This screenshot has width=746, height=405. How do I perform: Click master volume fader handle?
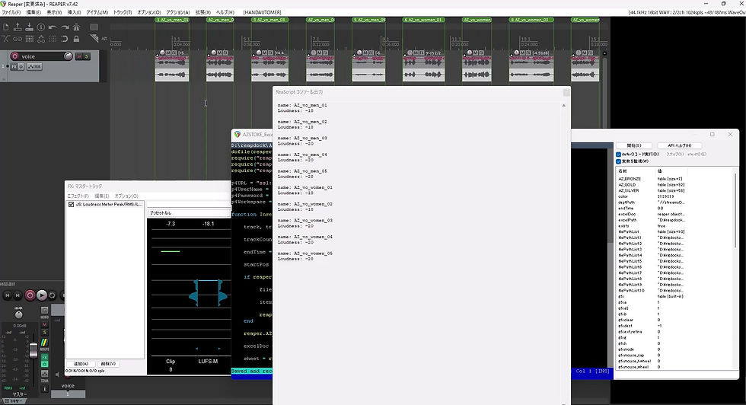(x=33, y=349)
